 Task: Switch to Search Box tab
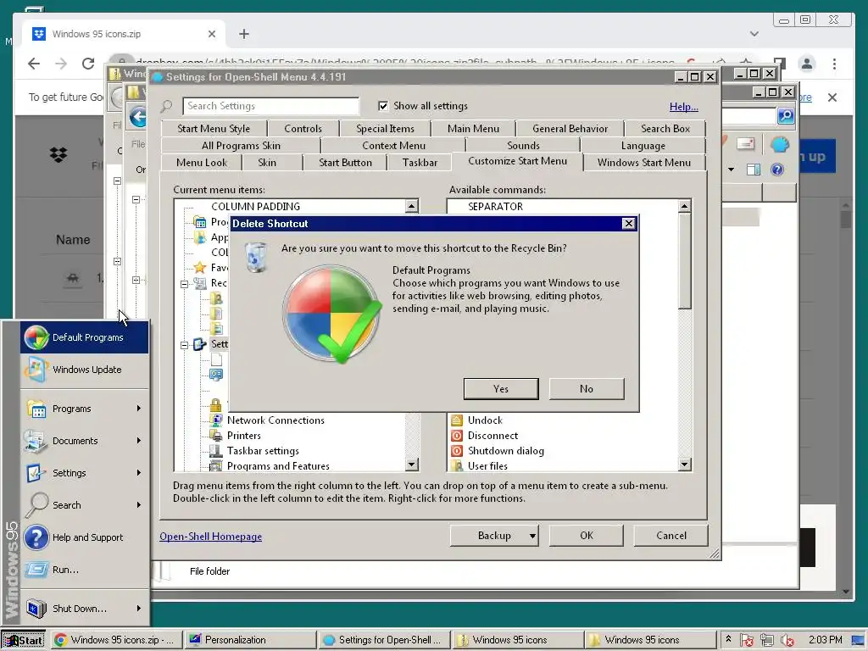665,129
